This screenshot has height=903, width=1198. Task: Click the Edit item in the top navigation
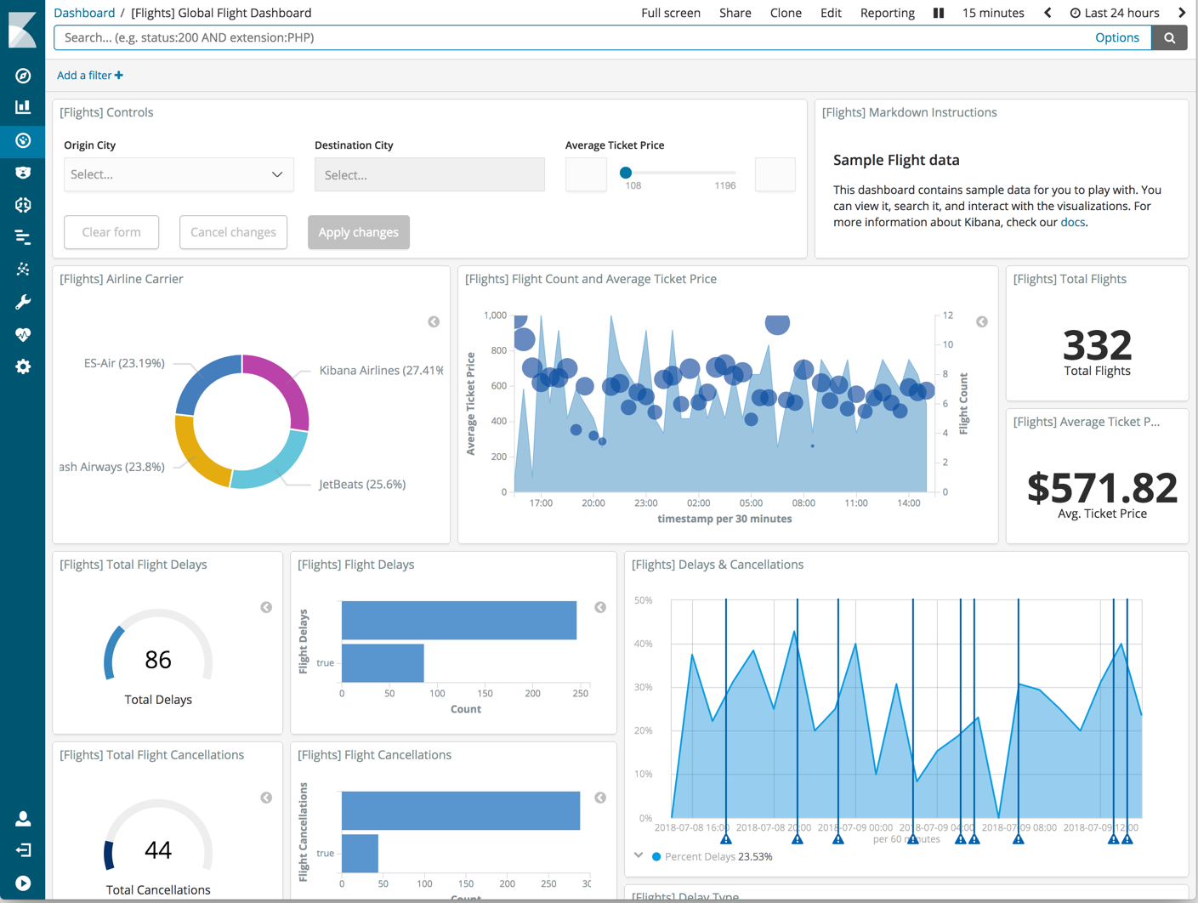(831, 13)
